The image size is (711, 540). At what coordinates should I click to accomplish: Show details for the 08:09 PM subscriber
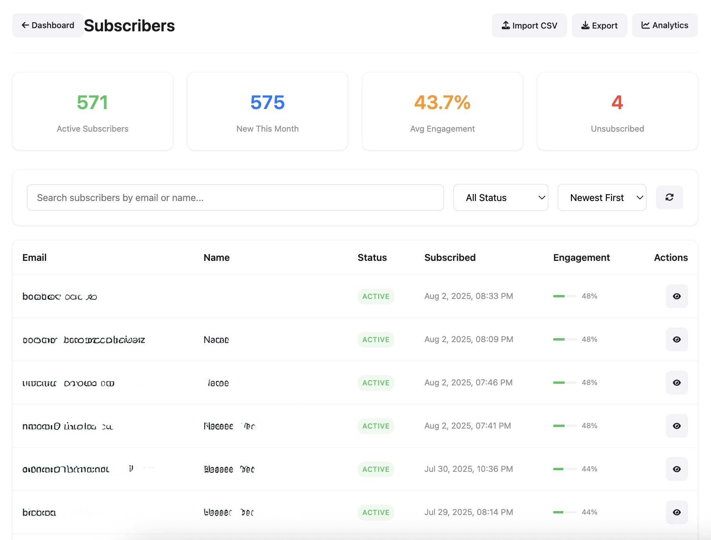pyautogui.click(x=676, y=339)
